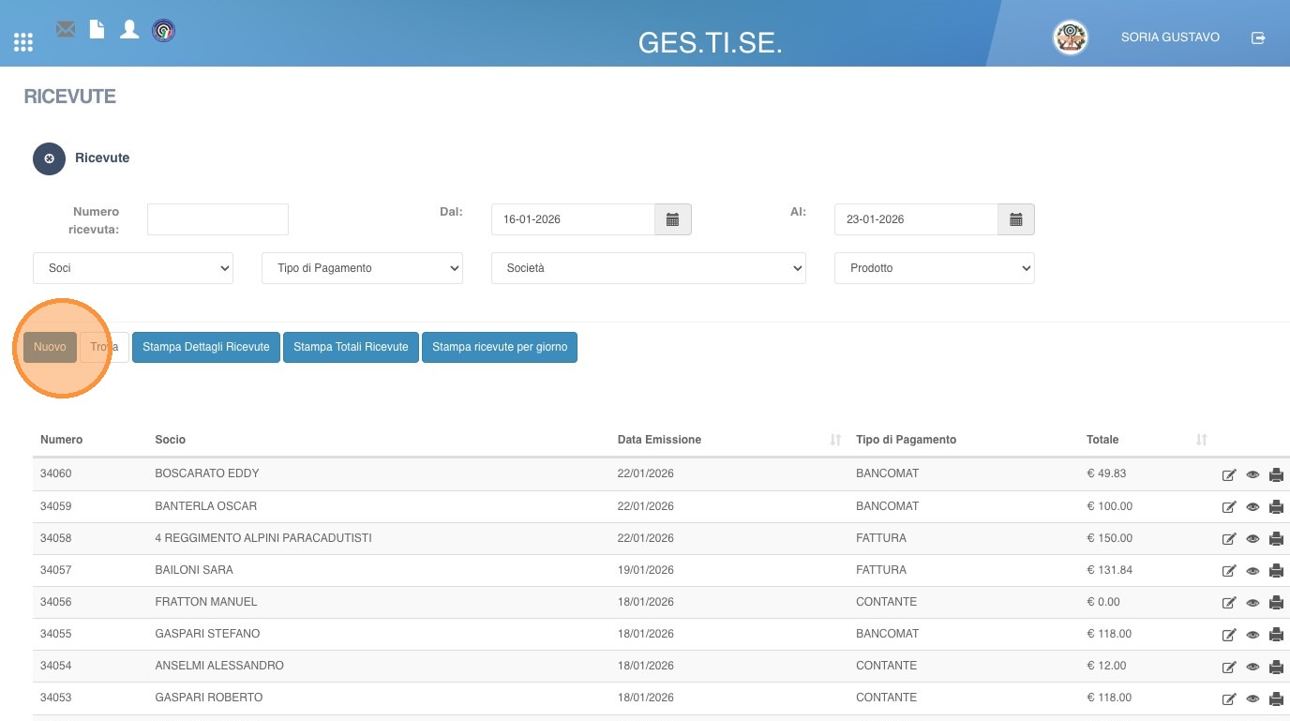Focus the Numero ricevuta input field
The image size is (1290, 721).
[217, 219]
